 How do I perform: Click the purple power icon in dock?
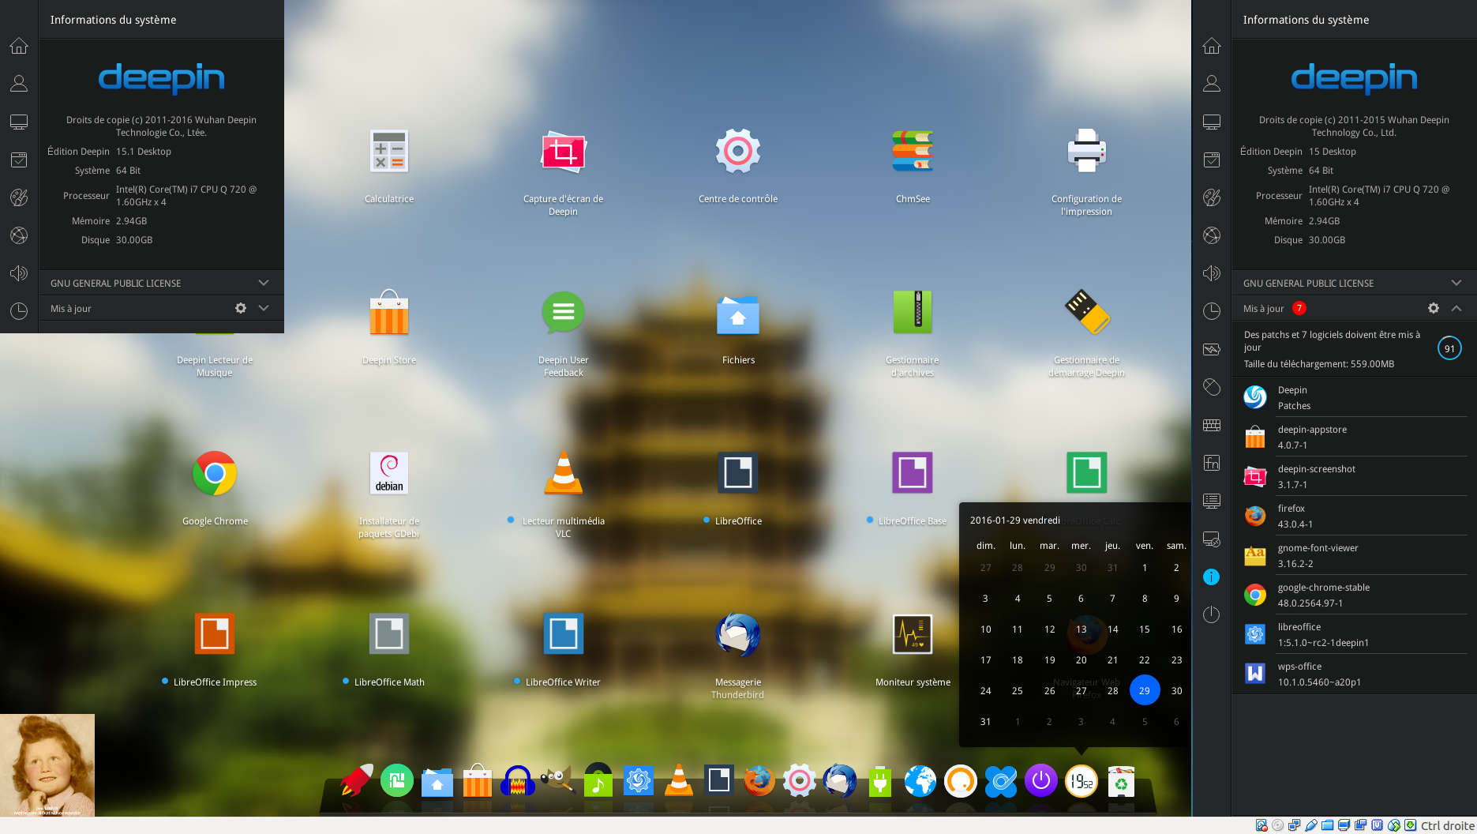1040,781
